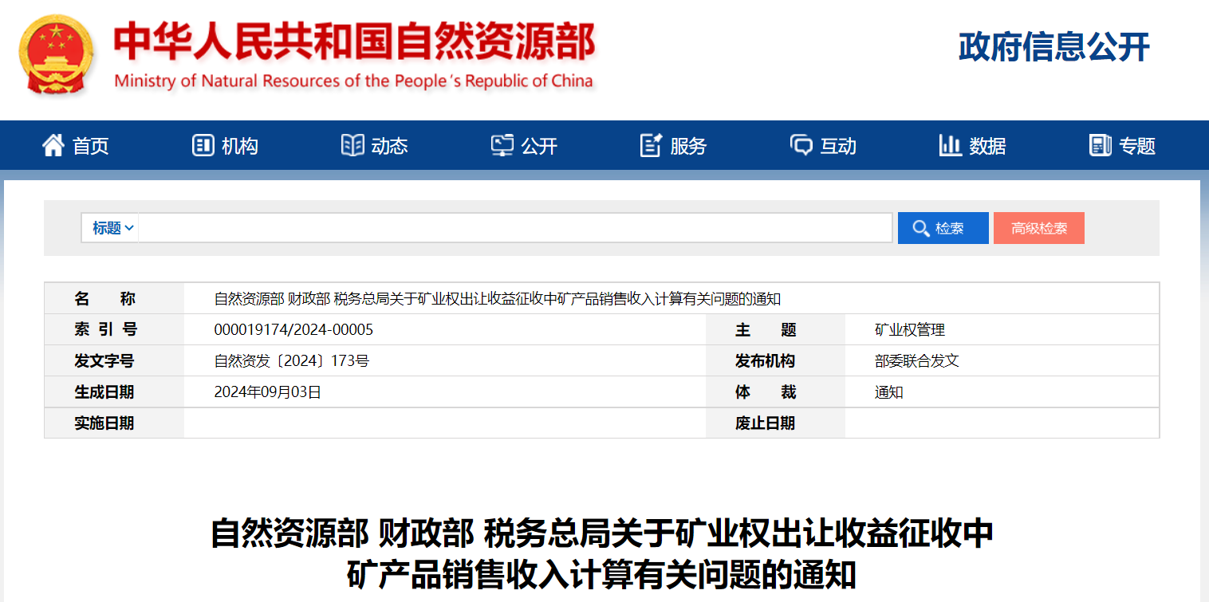Click the home icon beside 首页
This screenshot has width=1209, height=602.
coord(53,145)
